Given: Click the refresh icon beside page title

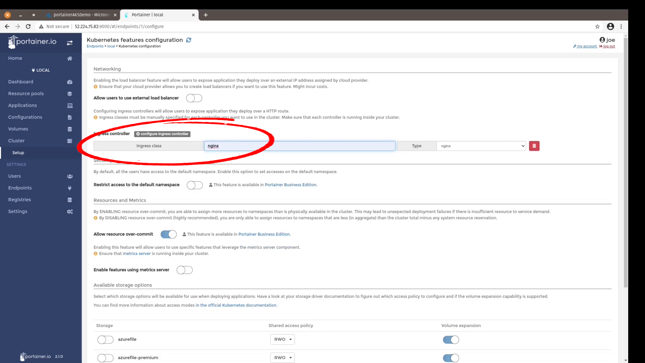Looking at the screenshot, I should [x=188, y=40].
